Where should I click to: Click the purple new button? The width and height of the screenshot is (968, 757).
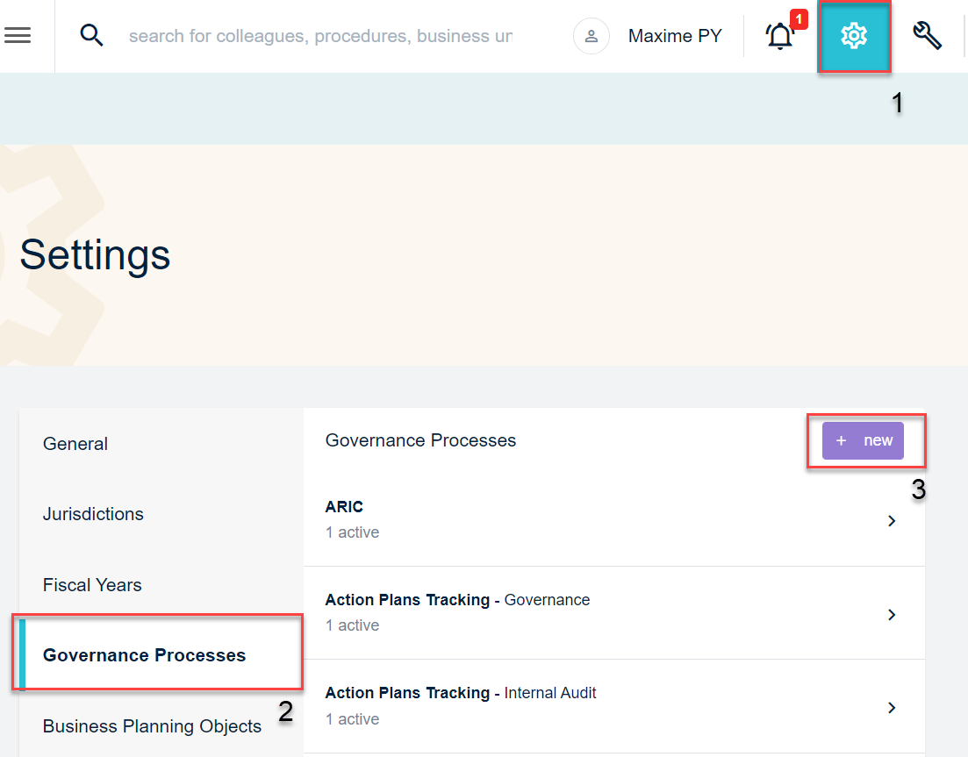(863, 441)
